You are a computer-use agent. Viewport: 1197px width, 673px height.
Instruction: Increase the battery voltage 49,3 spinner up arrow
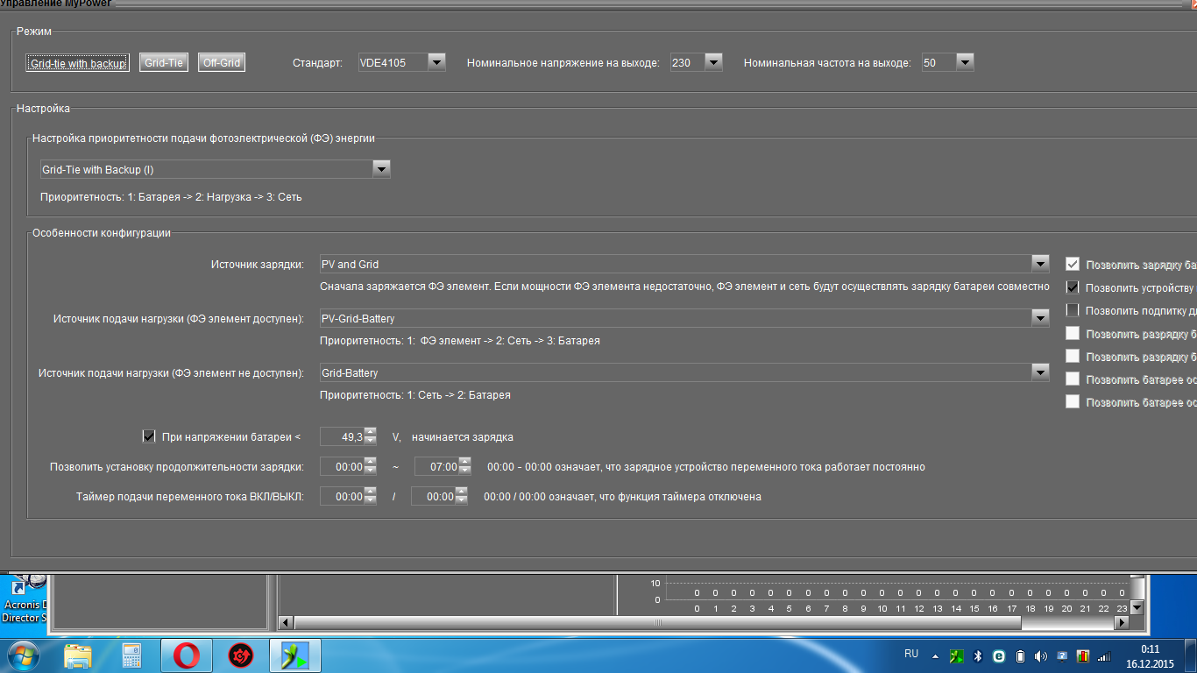(370, 431)
